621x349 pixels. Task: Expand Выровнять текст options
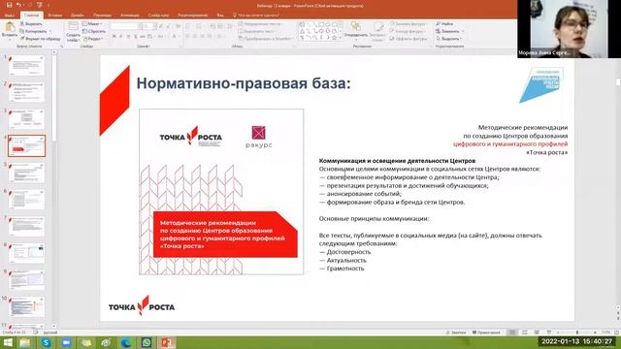tap(257, 31)
